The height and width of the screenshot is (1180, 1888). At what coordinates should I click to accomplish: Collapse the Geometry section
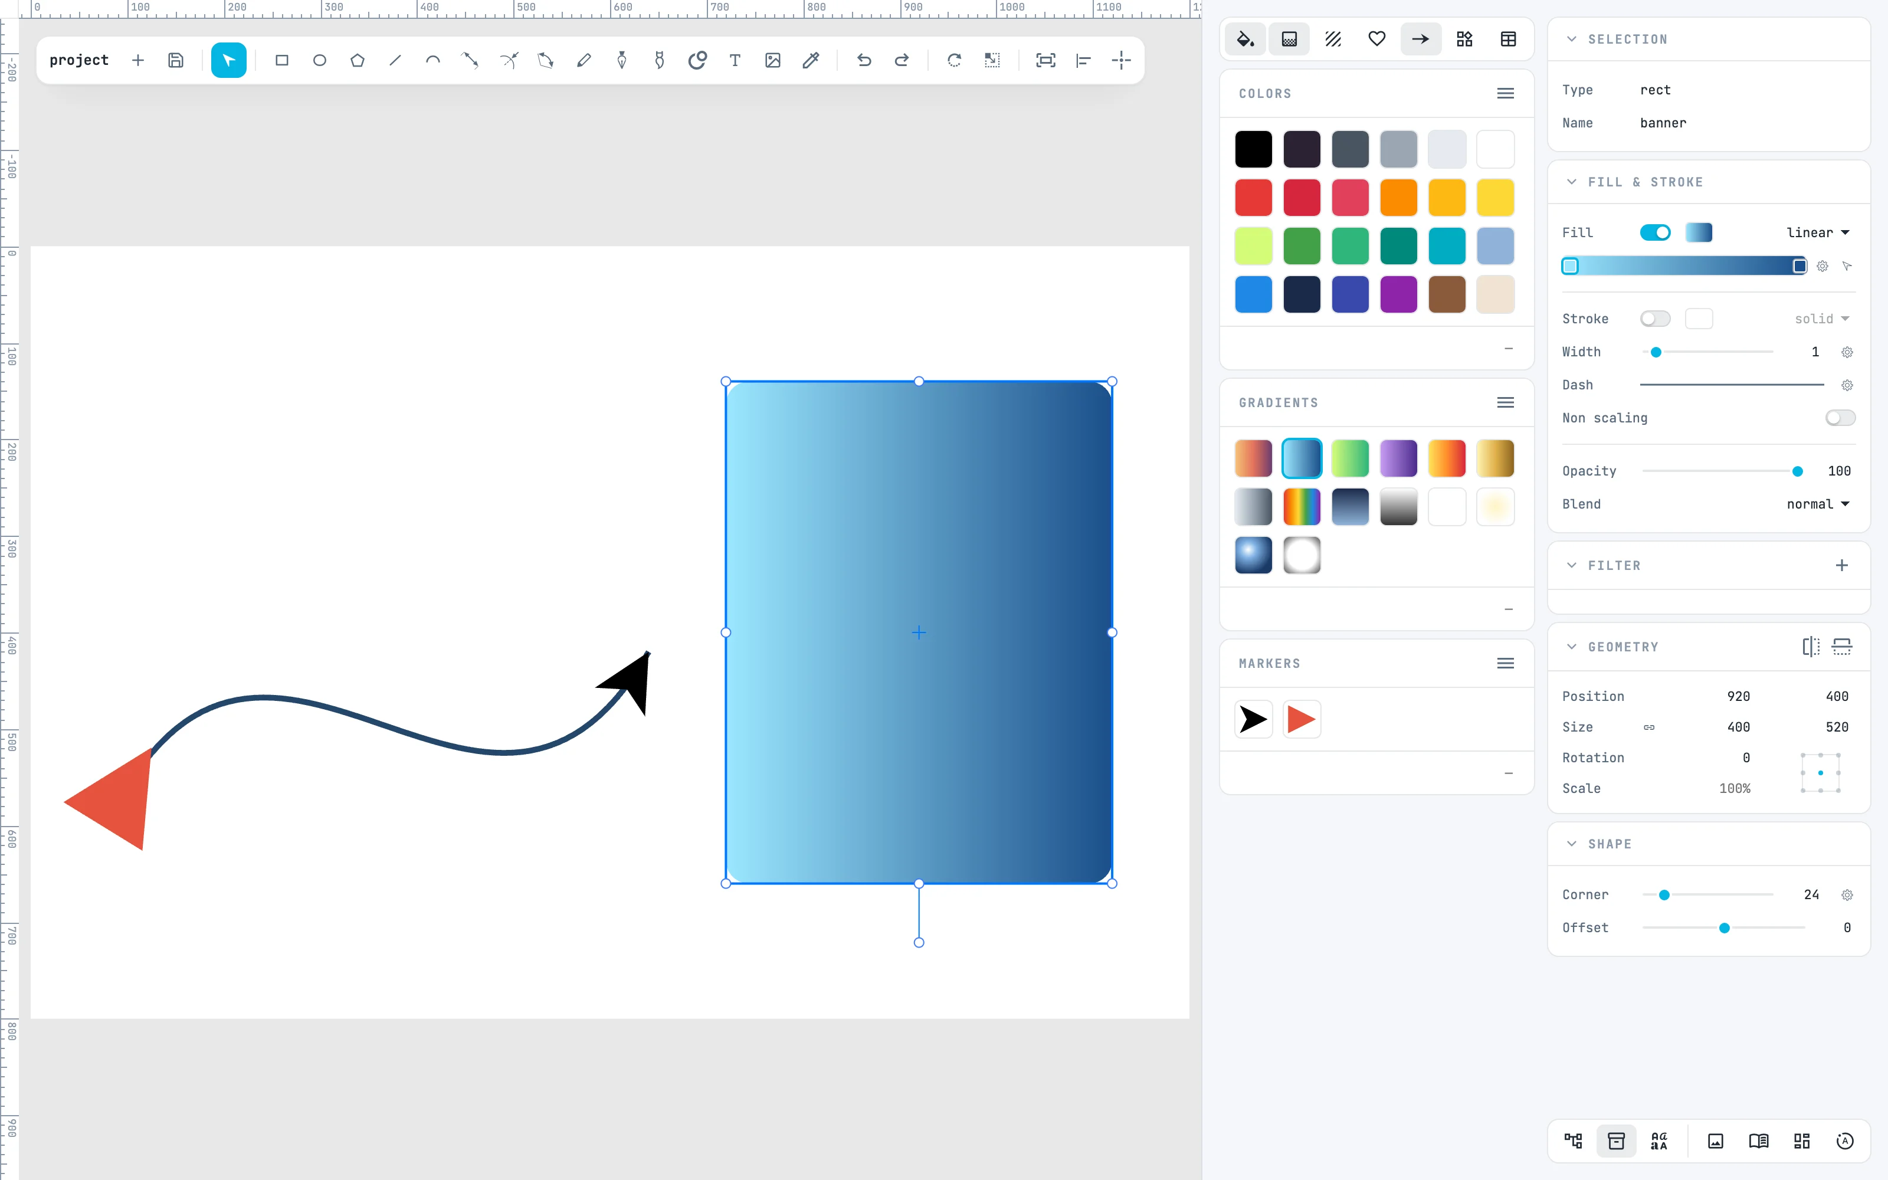[x=1571, y=647]
